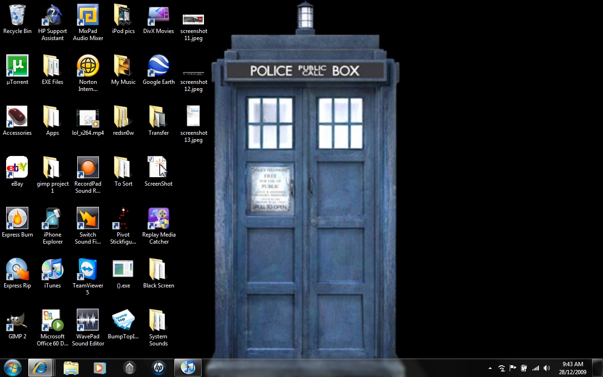Select the screenshot 11.jpeg file thumbnail
This screenshot has height=377, width=603.
(194, 19)
